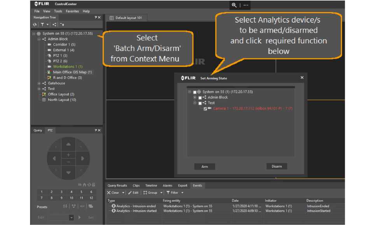Click the refresh icon in Navigation Tree toolbar
The image size is (372, 225).
tap(35, 24)
